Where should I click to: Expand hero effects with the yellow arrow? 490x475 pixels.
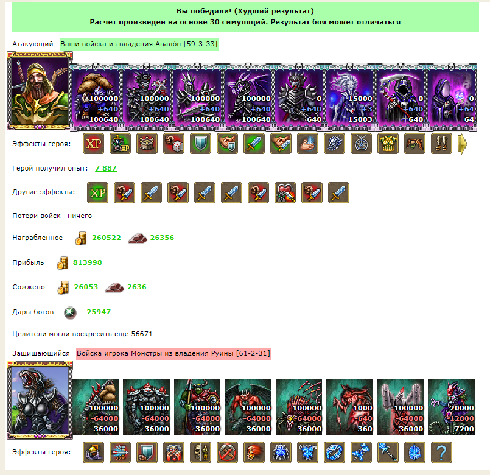point(463,144)
